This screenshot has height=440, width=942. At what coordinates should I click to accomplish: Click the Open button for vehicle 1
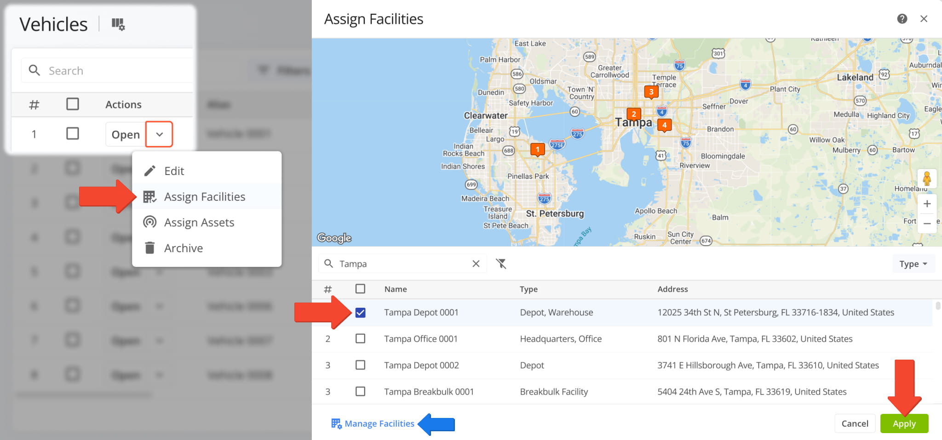(x=126, y=135)
